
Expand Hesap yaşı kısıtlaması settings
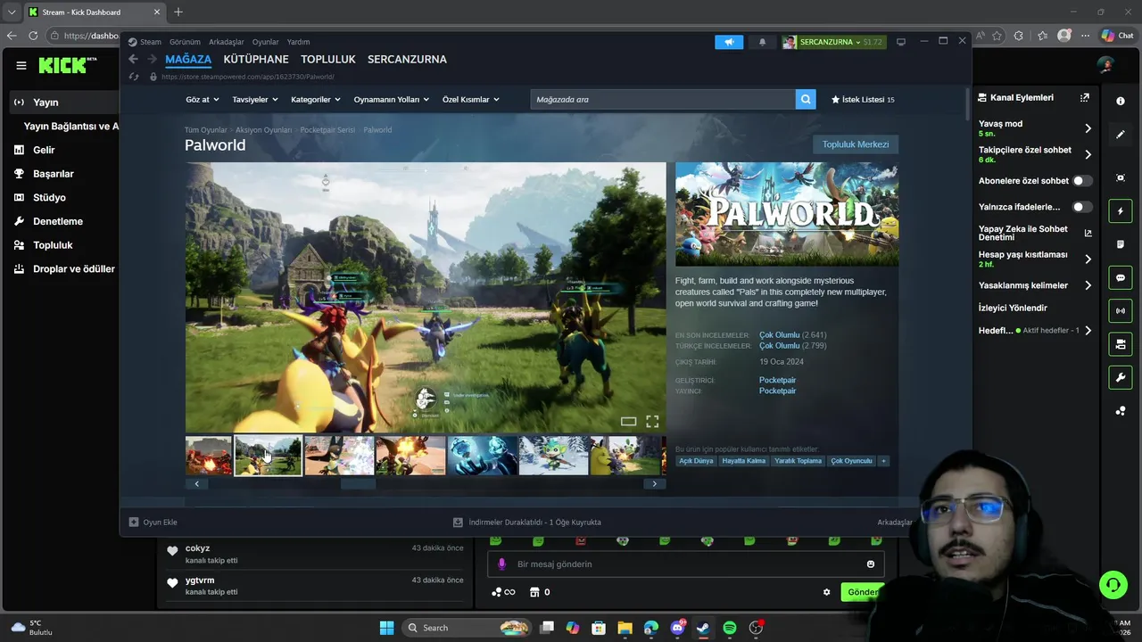coord(1088,259)
